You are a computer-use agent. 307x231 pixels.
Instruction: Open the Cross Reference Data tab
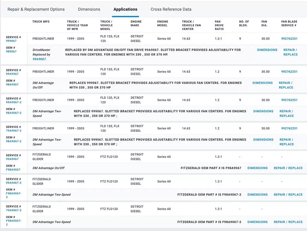click(171, 9)
